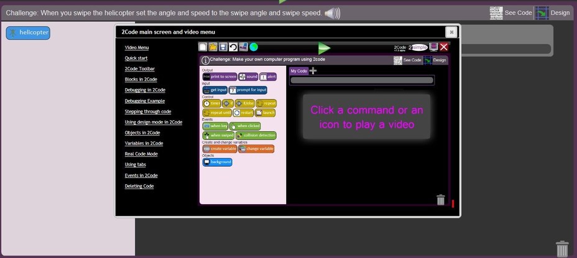
Task: Select the 'if/else' control block
Action: point(245,104)
